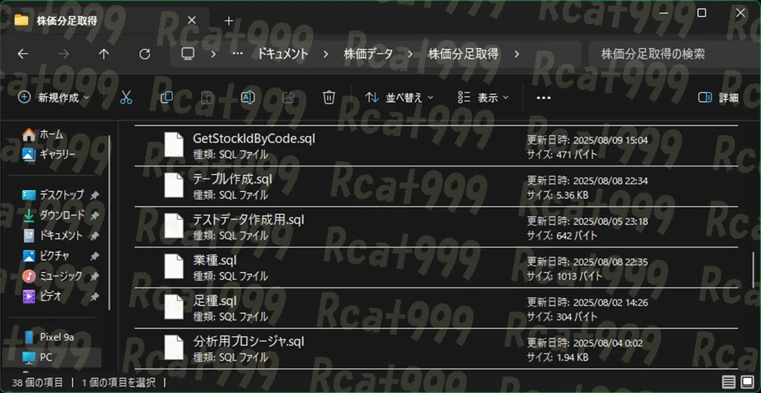The width and height of the screenshot is (761, 393).
Task: Unpin ミュージック using its pin icon
Action: pos(94,276)
